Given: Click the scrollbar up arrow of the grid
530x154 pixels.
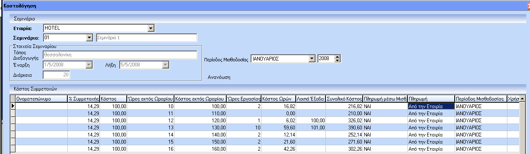Looking at the screenshot, I should coord(522,99).
